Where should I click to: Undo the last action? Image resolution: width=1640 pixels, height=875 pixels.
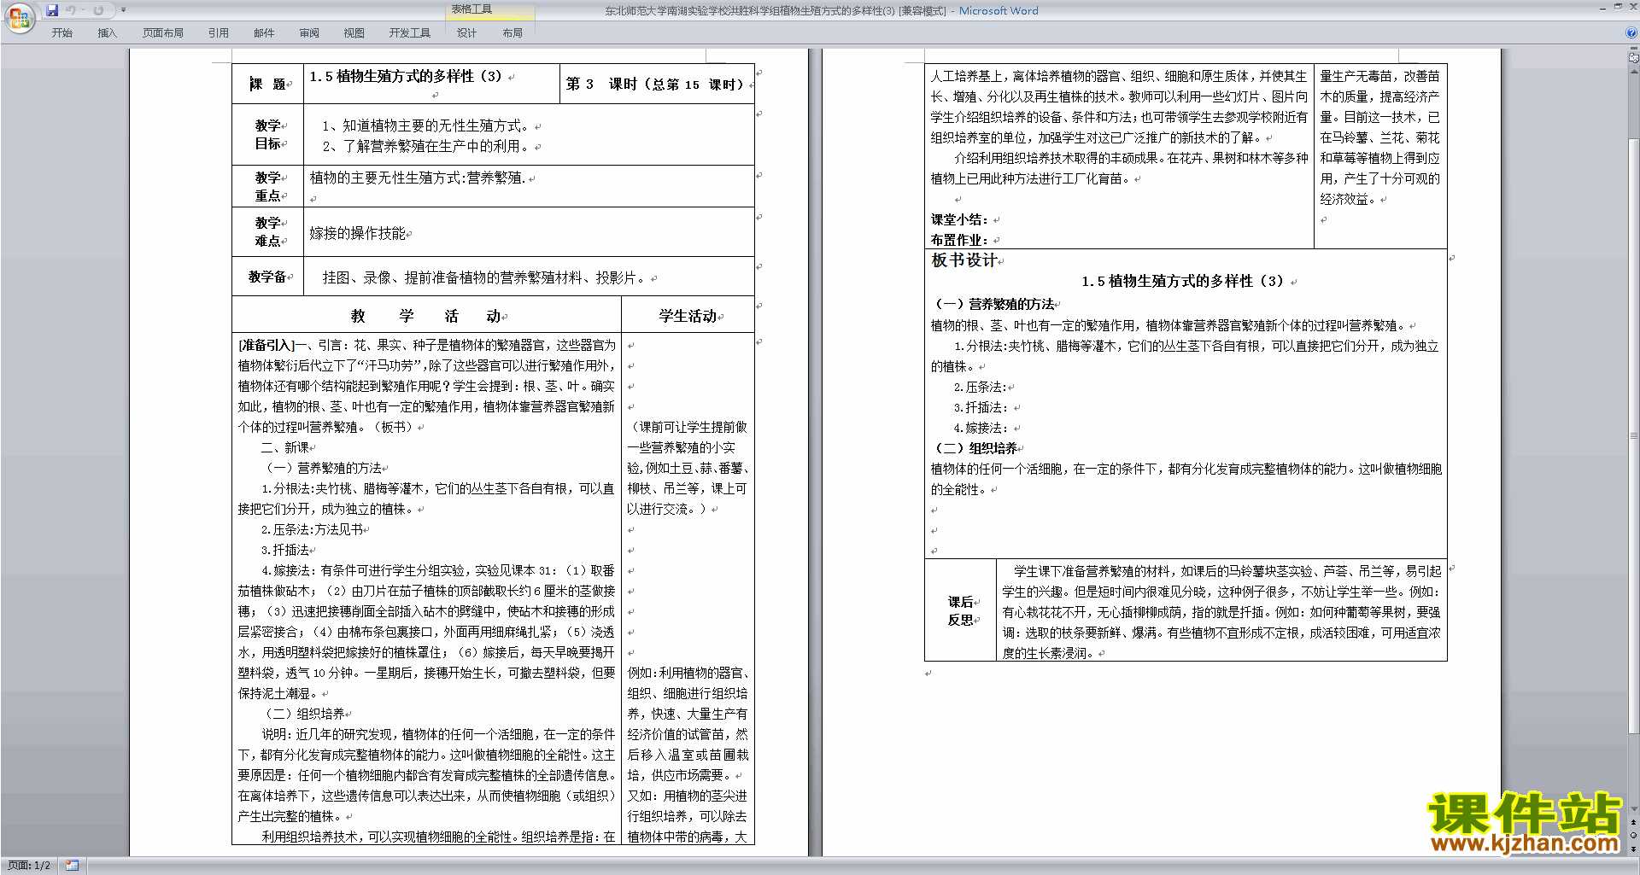(x=70, y=10)
